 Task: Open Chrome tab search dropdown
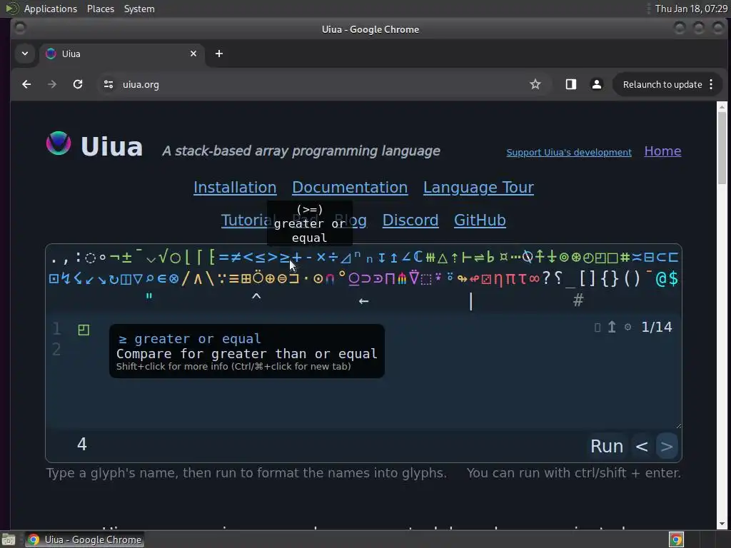[25, 54]
